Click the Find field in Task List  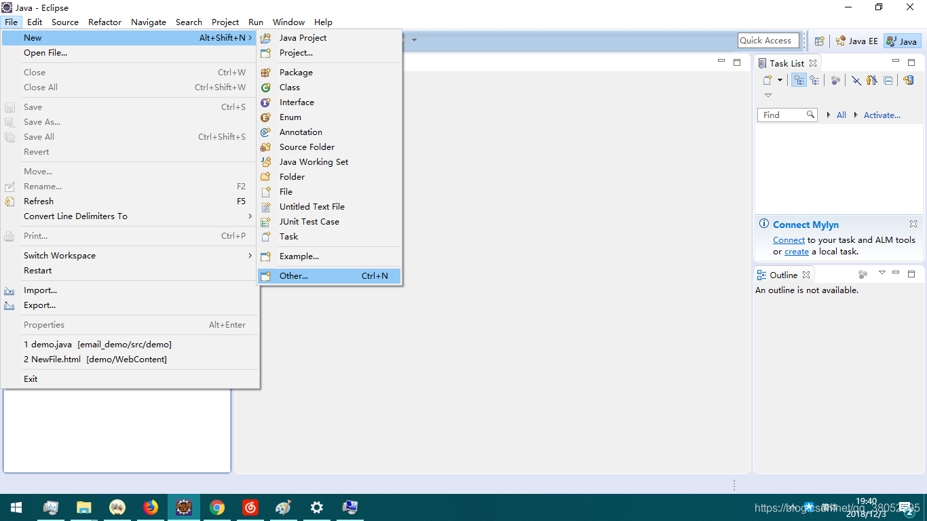click(787, 115)
